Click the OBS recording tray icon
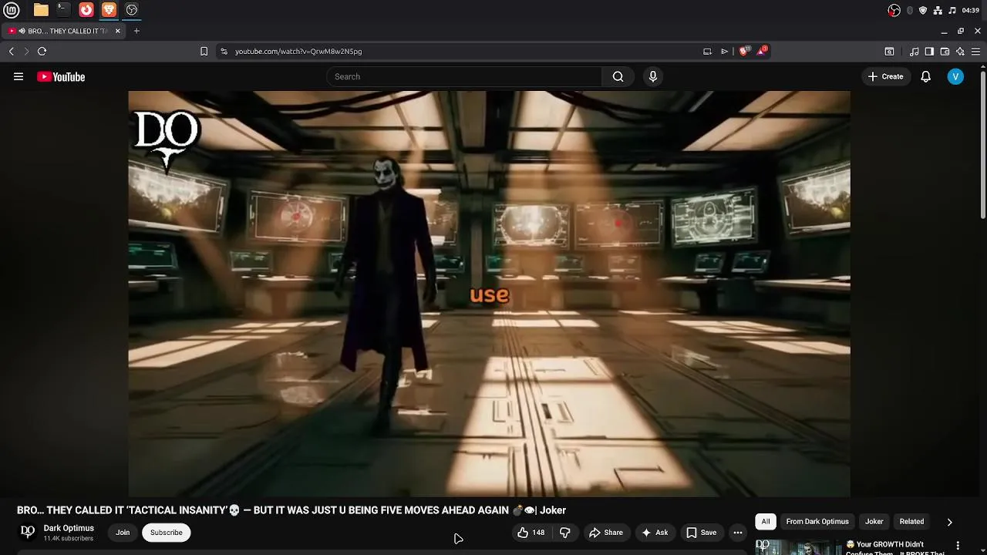The width and height of the screenshot is (987, 555). point(894,10)
